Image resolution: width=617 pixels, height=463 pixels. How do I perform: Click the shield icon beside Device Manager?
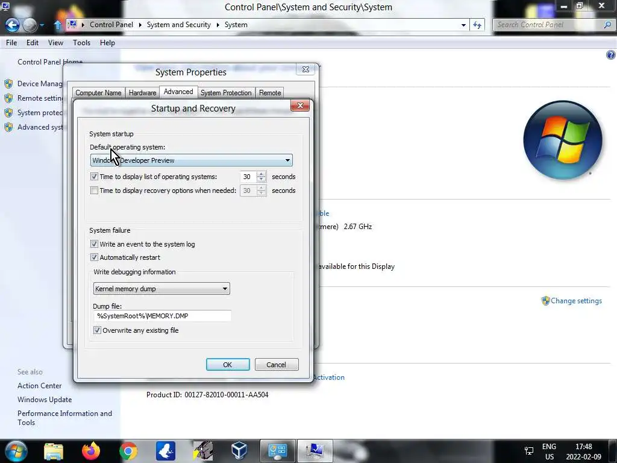pos(8,83)
